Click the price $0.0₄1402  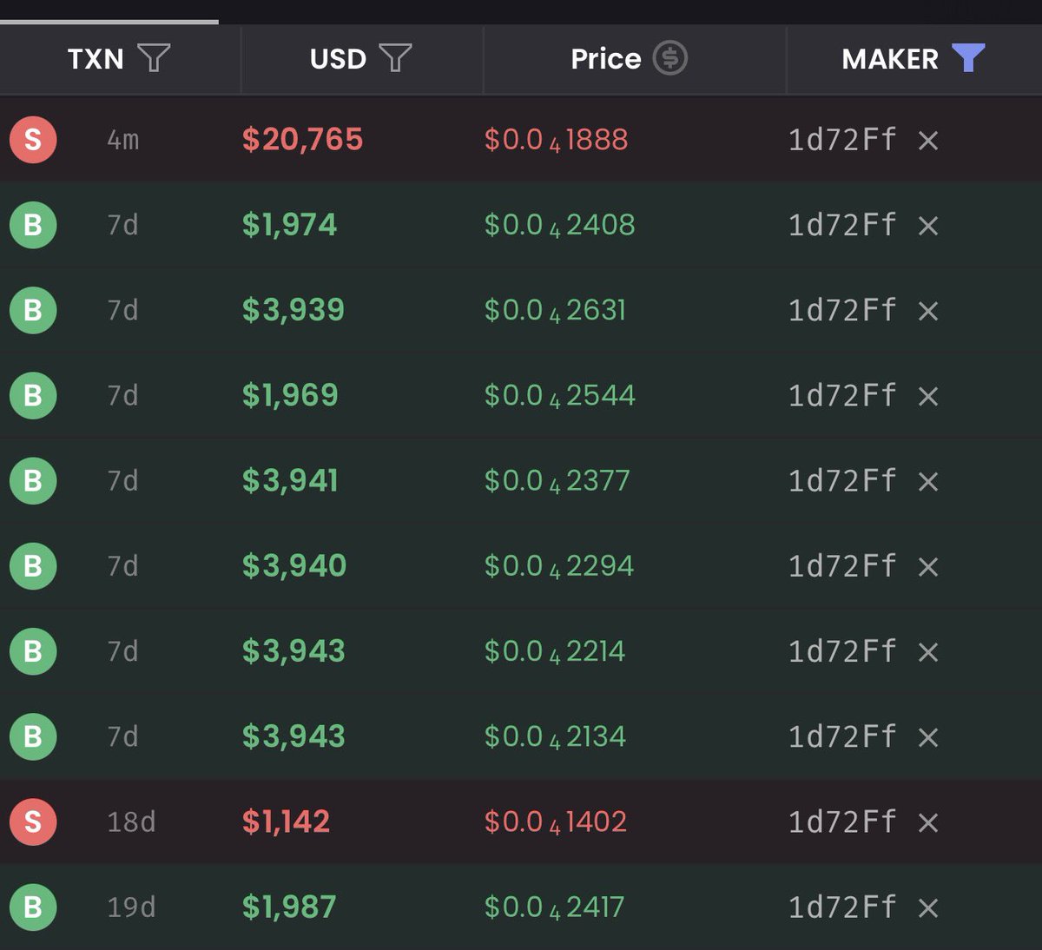tap(555, 821)
